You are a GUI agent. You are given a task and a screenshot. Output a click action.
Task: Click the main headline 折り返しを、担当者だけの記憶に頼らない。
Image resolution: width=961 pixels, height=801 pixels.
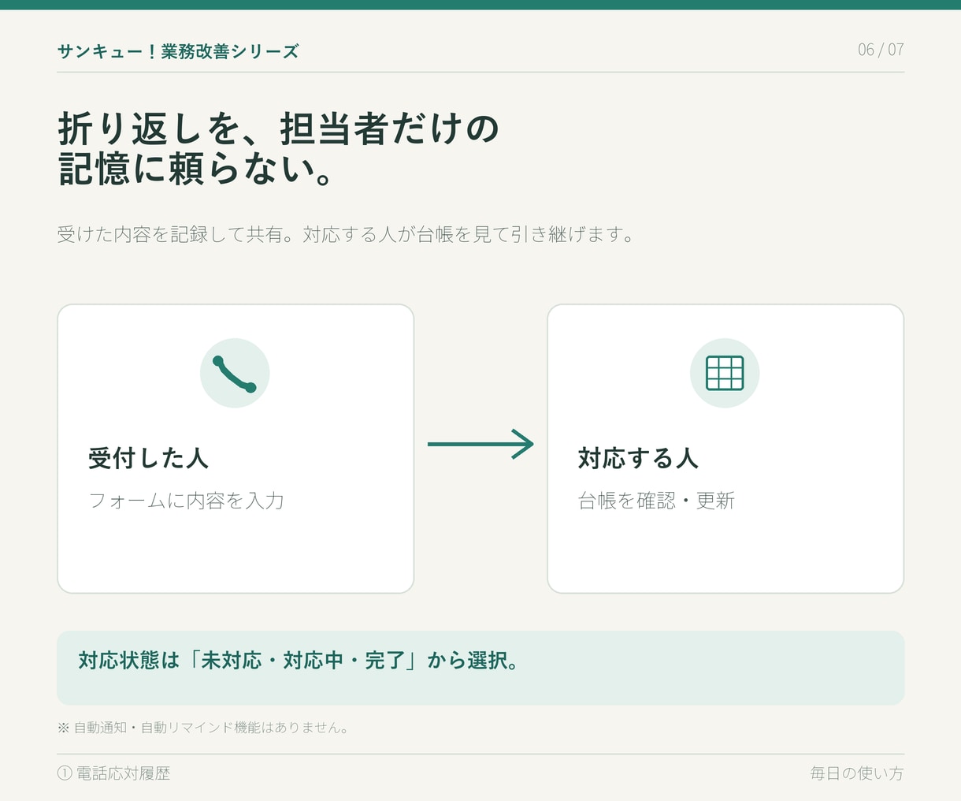(x=279, y=149)
